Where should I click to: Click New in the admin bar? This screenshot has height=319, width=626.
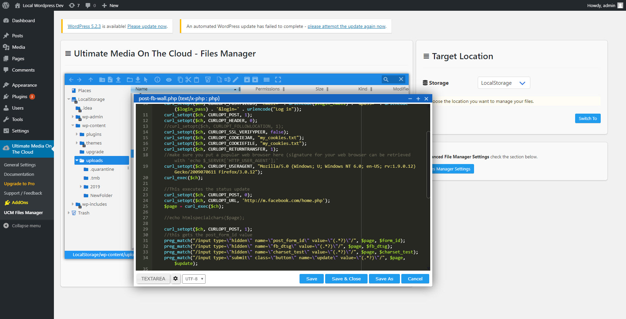(x=110, y=5)
